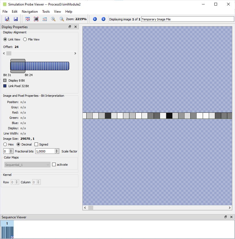Increase Fractional bits with up arrow
This screenshot has width=235, height=239.
coord(11,150)
